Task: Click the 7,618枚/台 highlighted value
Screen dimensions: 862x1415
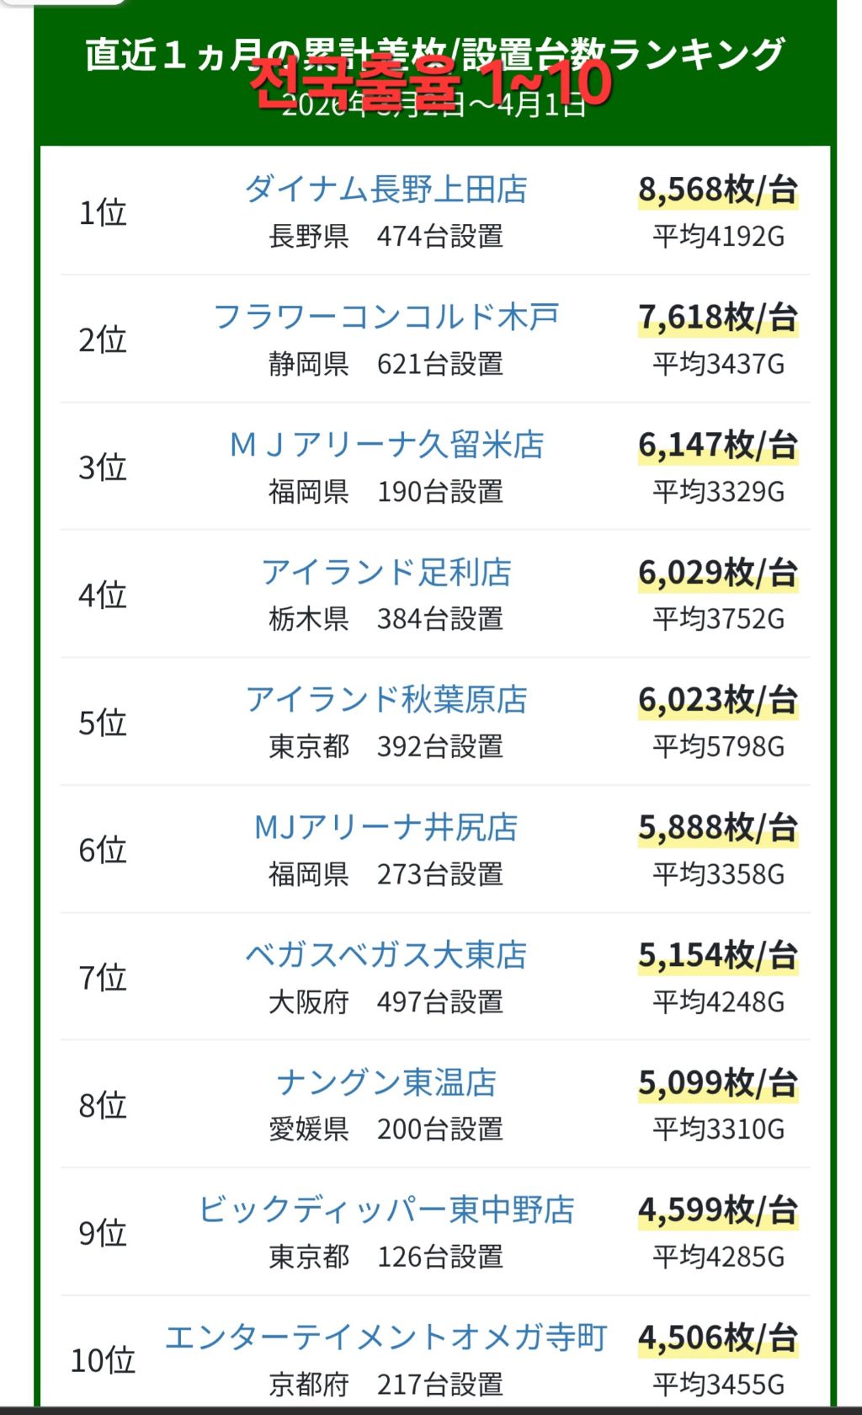Action: tap(718, 318)
